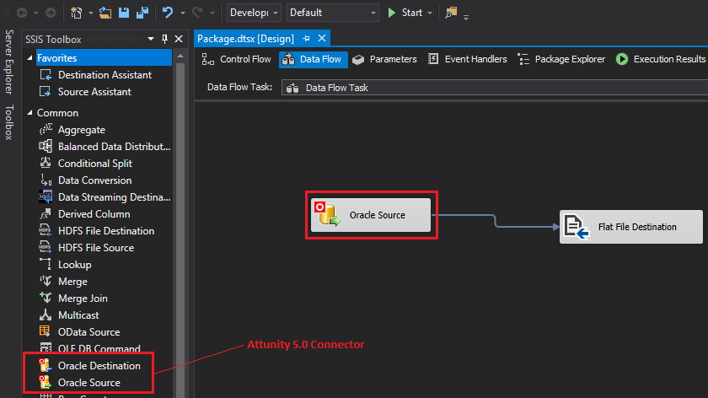Click the Conditional Split icon

[x=46, y=163]
